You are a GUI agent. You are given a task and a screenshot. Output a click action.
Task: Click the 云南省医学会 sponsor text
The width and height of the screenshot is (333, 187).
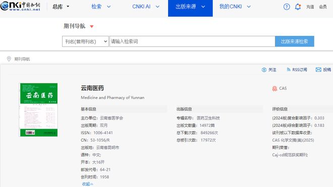click(x=112, y=118)
